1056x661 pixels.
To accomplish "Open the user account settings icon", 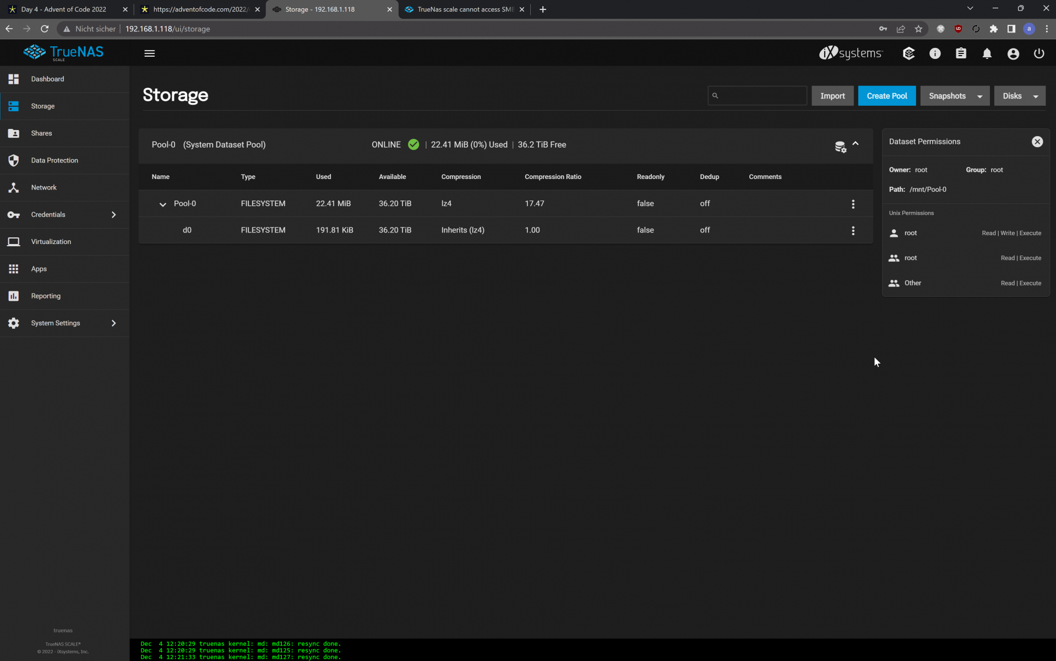I will 1013,53.
